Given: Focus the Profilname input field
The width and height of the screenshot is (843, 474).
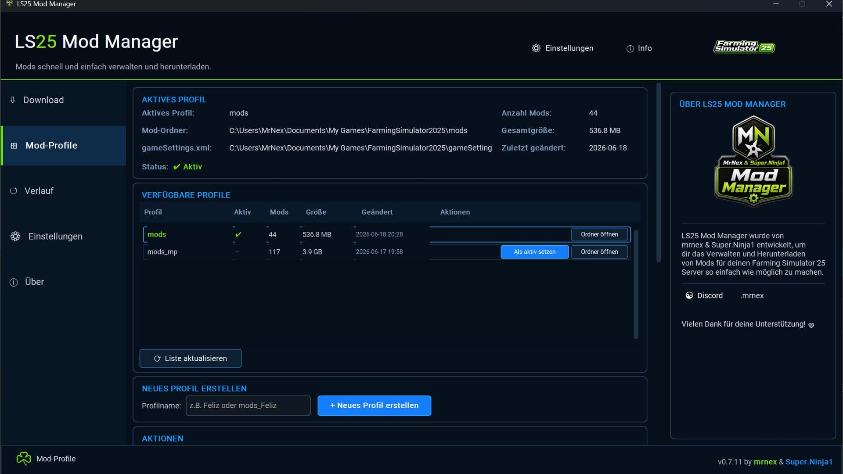Looking at the screenshot, I should pos(248,406).
